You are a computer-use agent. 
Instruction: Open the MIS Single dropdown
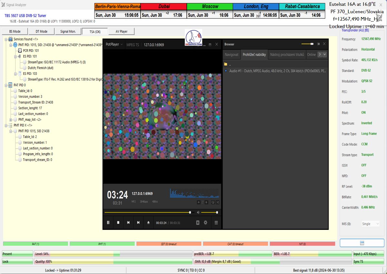370,224
